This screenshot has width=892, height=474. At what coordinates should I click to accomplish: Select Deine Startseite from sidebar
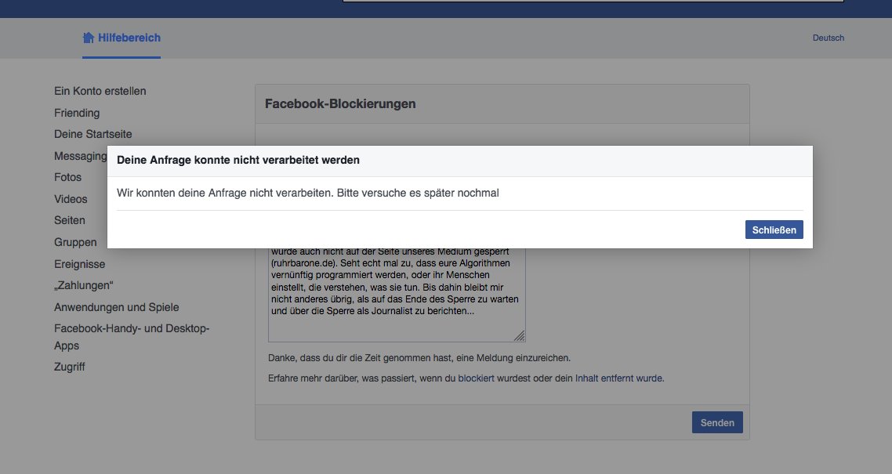(92, 134)
